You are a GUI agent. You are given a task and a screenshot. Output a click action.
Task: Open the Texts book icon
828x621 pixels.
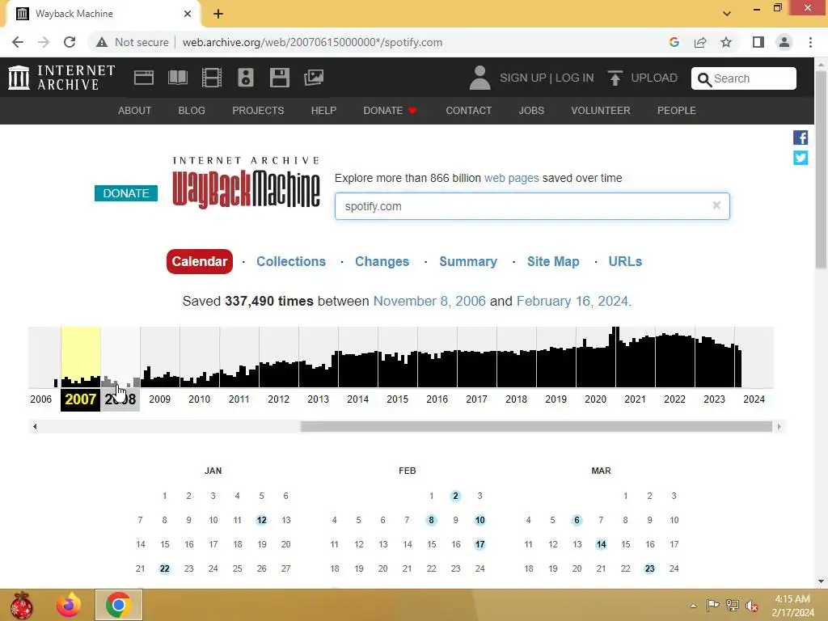click(178, 78)
